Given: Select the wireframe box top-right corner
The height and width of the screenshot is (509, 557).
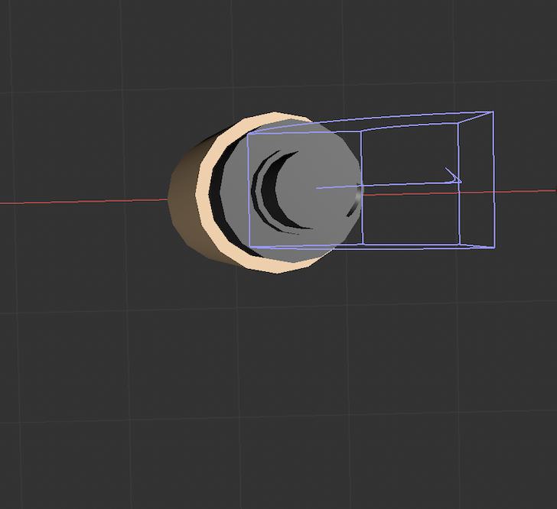Looking at the screenshot, I should (493, 112).
